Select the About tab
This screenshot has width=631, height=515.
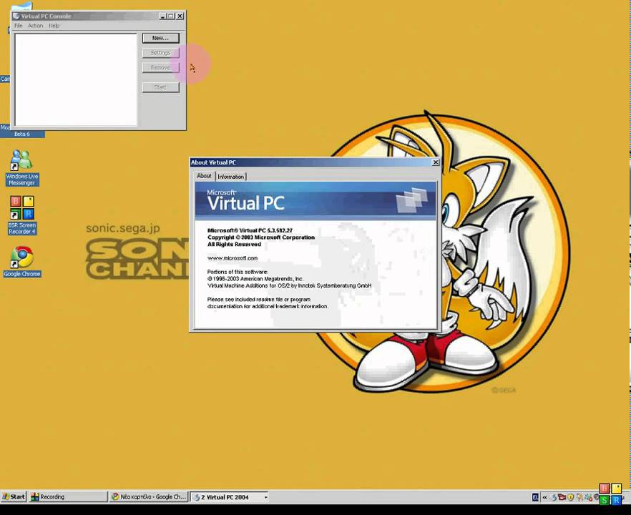(204, 176)
